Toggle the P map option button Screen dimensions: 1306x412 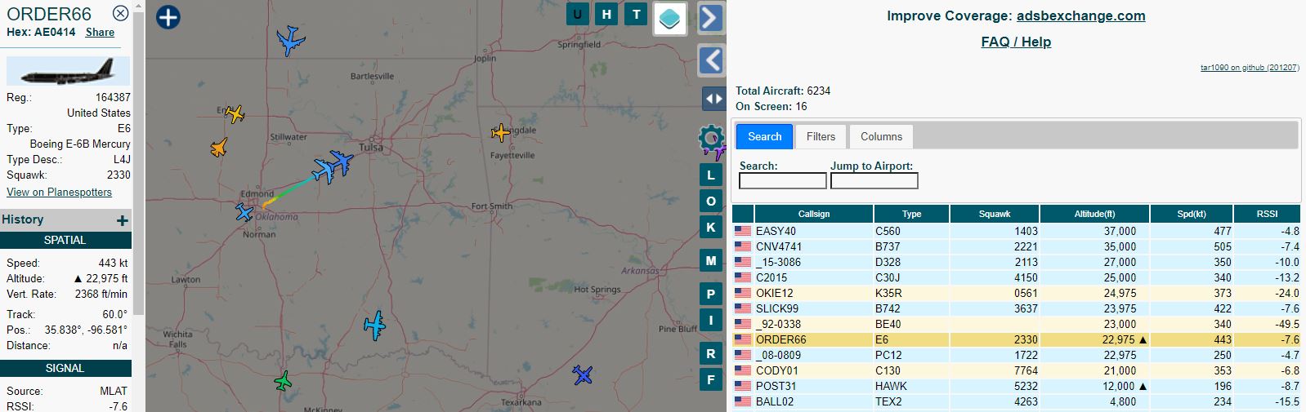711,294
